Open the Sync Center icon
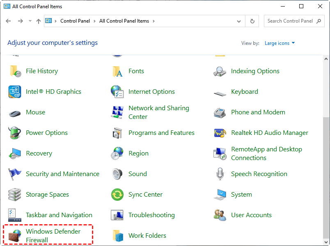Viewport: 330px width, 246px height. click(117, 195)
